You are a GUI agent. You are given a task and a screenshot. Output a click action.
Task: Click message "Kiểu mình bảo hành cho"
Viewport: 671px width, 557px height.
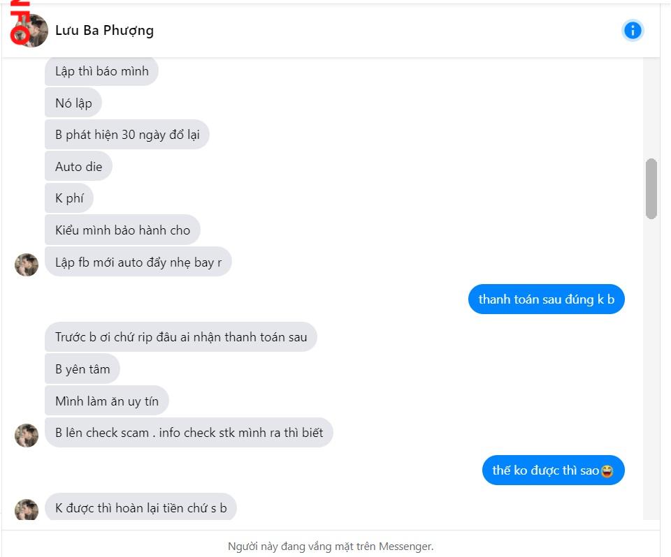point(122,230)
